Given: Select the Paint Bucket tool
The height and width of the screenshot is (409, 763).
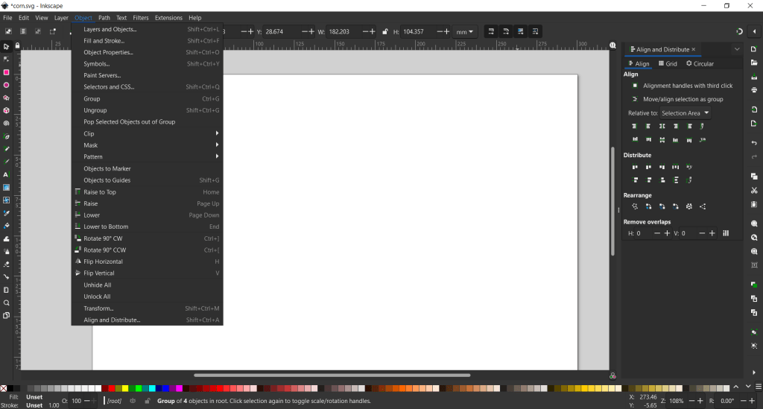Looking at the screenshot, I should coord(6,226).
